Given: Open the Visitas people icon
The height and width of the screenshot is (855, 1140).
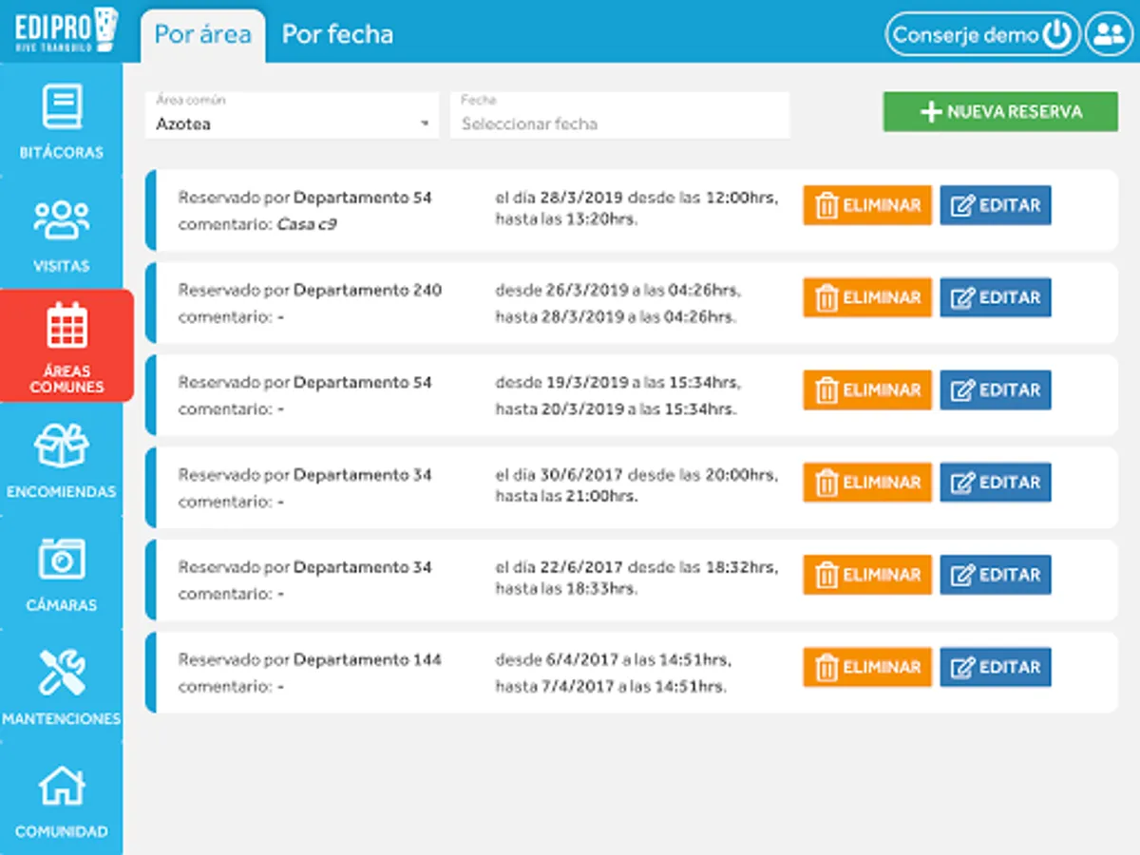Looking at the screenshot, I should [62, 219].
